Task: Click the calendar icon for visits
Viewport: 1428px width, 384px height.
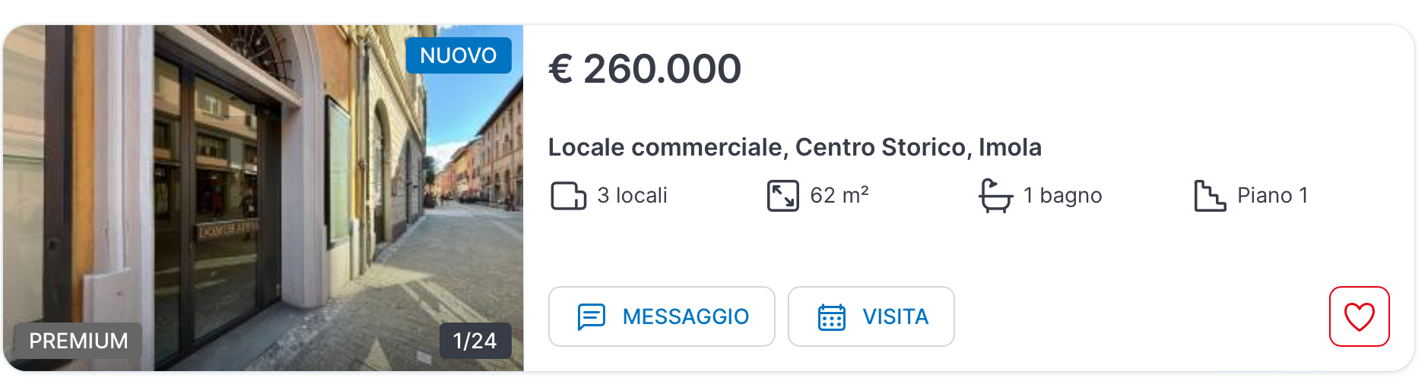Action: click(831, 316)
